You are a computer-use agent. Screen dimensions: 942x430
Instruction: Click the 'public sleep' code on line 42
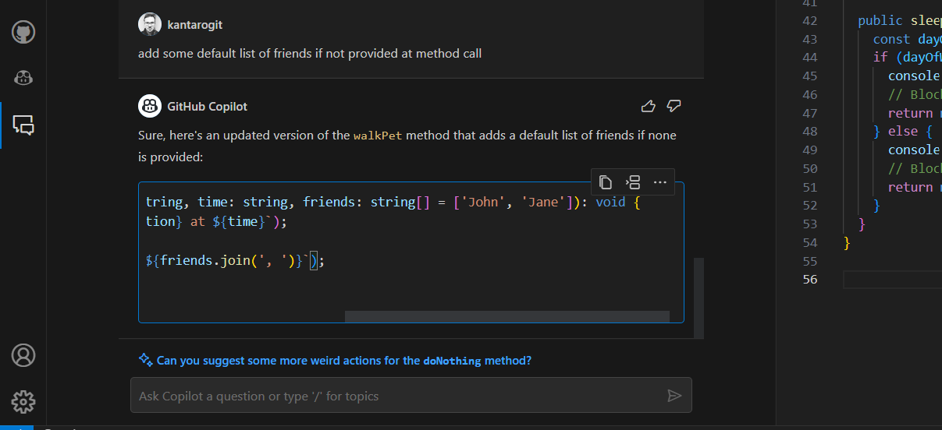900,21
